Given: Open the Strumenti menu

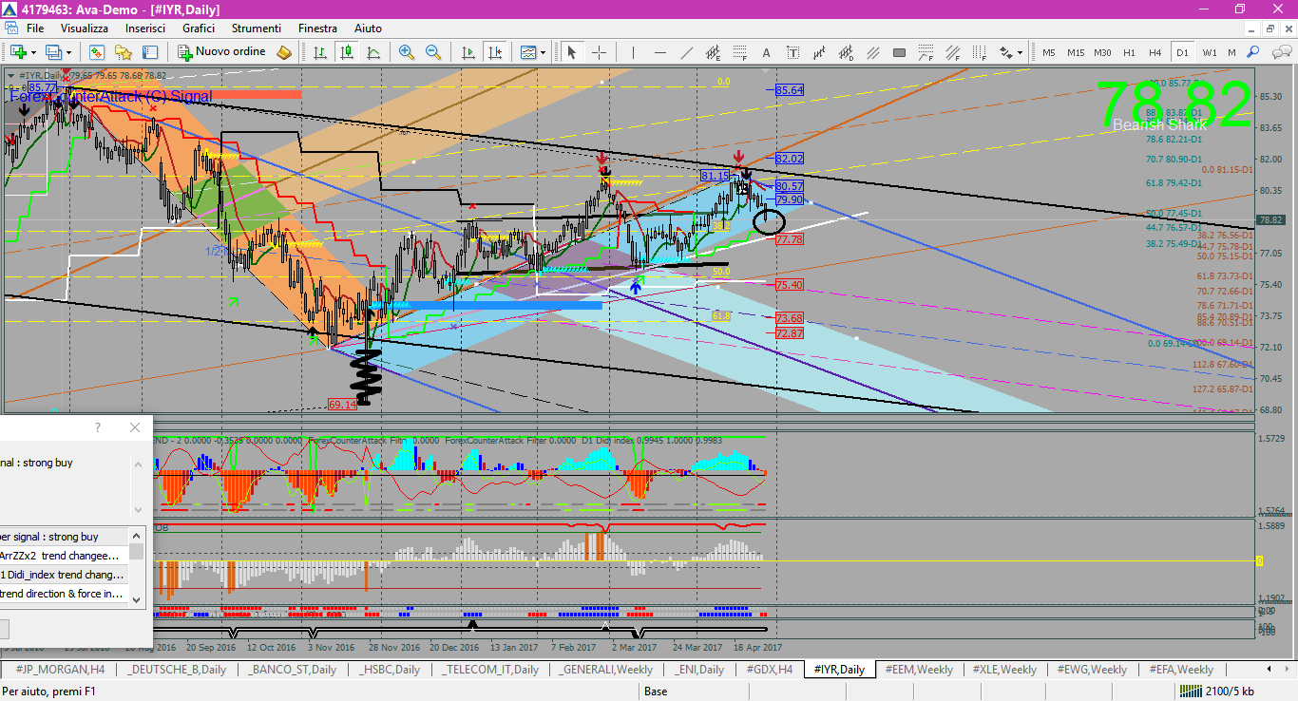Looking at the screenshot, I should (x=257, y=28).
